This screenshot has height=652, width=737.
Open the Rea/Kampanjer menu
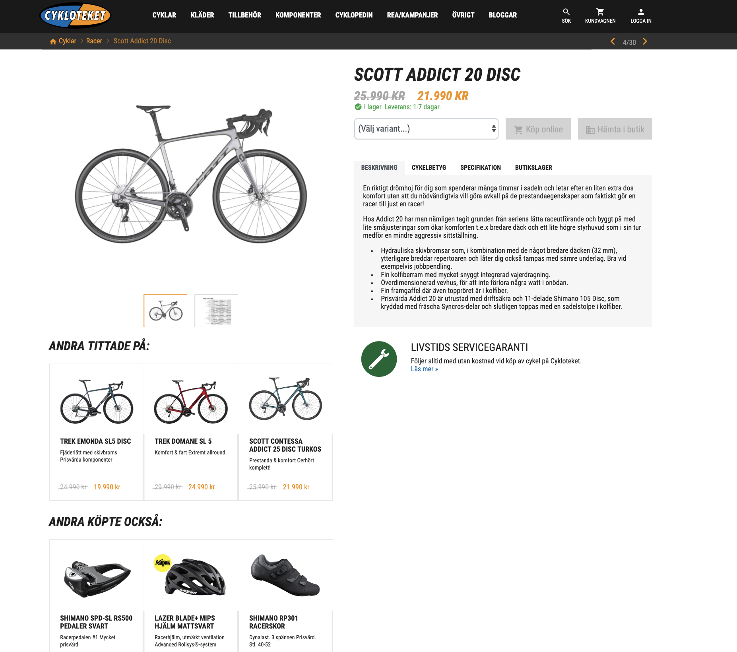pos(412,15)
